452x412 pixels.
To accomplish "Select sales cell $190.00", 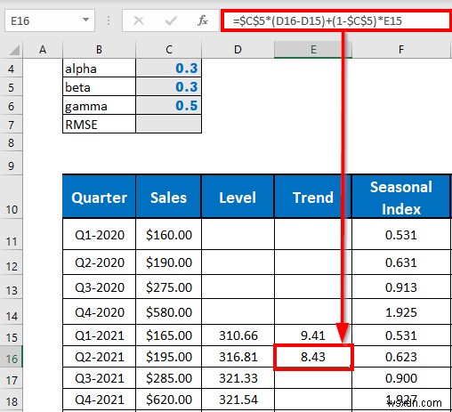I will tap(168, 263).
